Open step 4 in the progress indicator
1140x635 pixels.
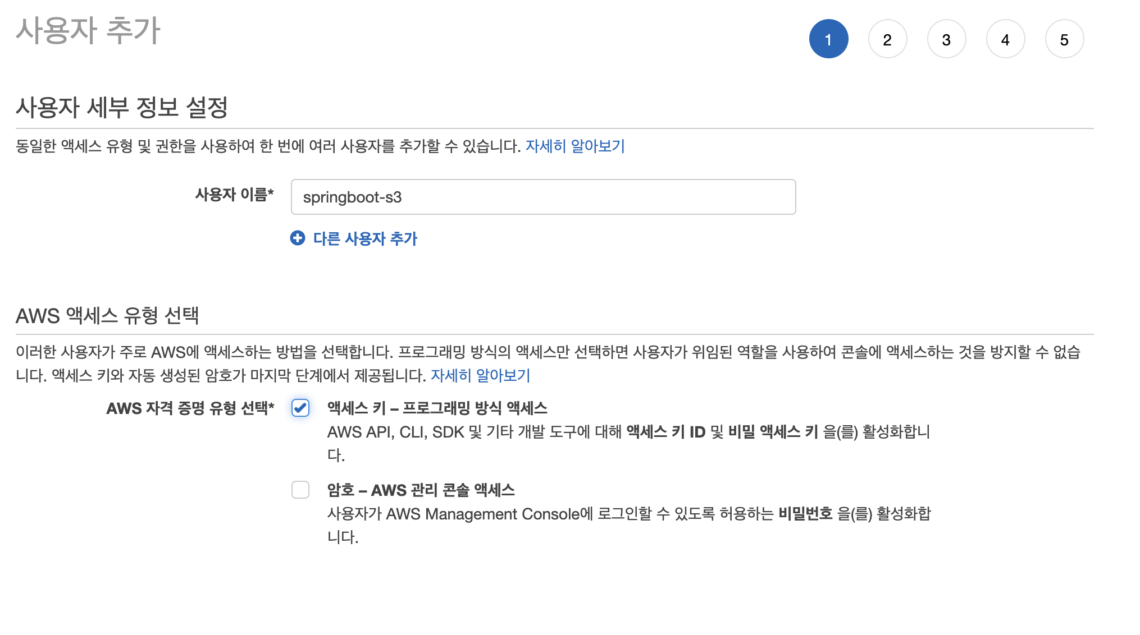point(1005,39)
